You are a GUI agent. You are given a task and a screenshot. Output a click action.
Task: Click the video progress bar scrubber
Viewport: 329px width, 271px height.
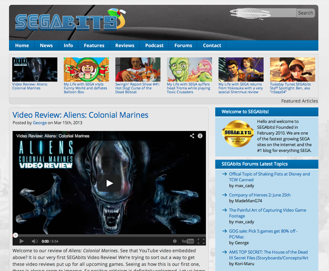(x=15, y=235)
